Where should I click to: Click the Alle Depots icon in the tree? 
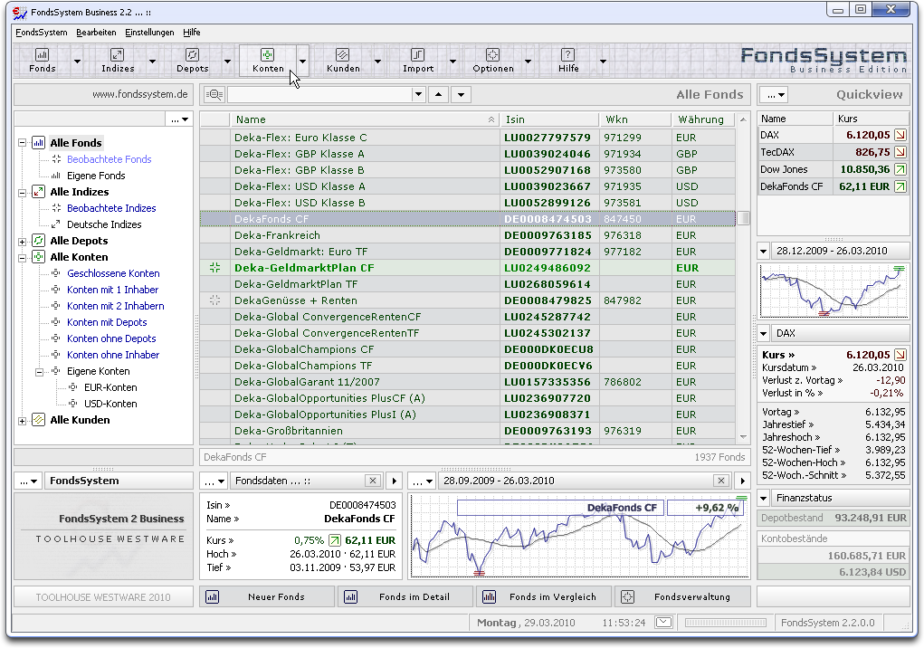(38, 241)
